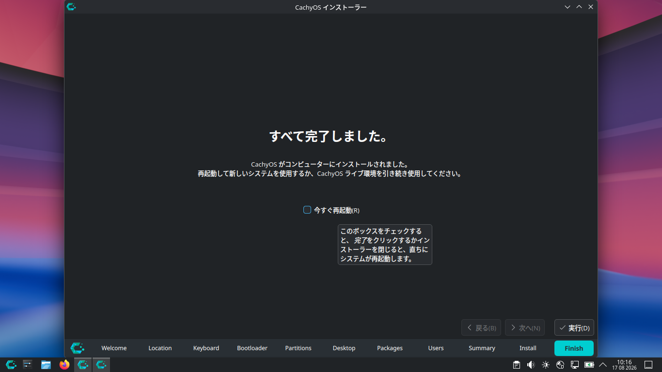Open the system settings sliders icon in the taskbar

27,365
